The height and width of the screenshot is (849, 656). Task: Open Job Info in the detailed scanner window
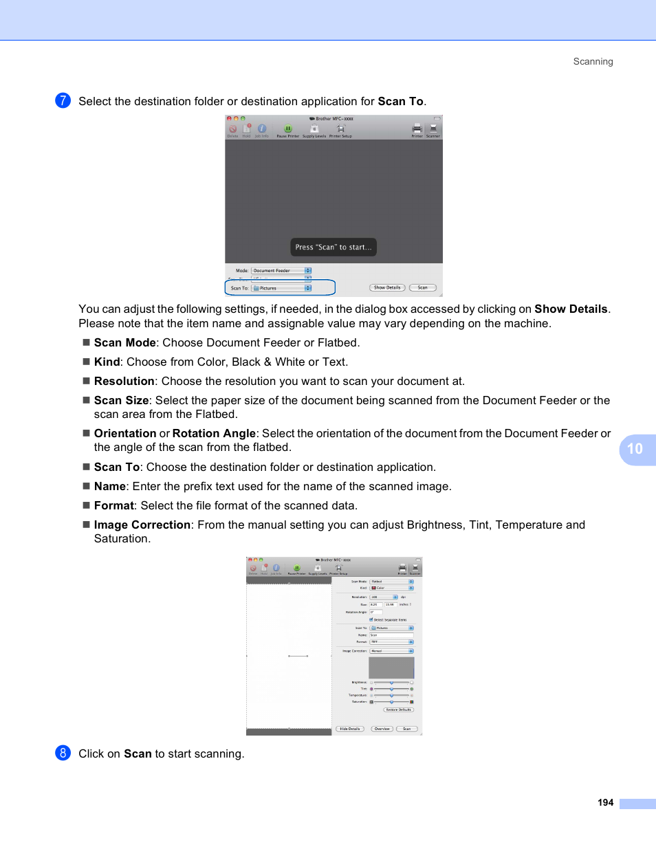(276, 569)
